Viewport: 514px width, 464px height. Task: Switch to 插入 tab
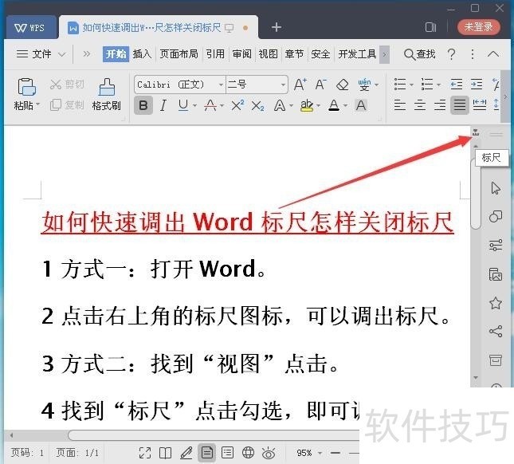click(142, 53)
